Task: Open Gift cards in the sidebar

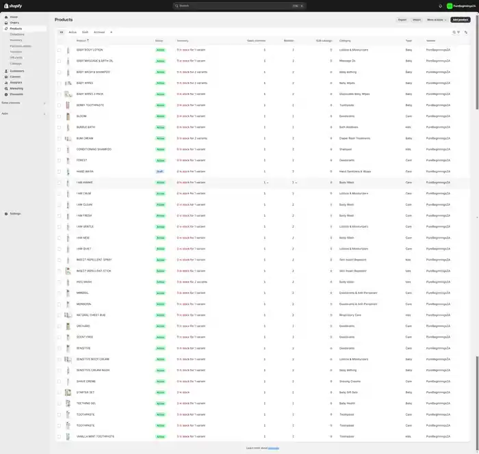Action: (16, 57)
